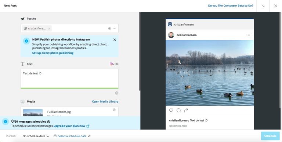Click help icon next to messages scheduled
The height and width of the screenshot is (142, 282).
[48, 122]
